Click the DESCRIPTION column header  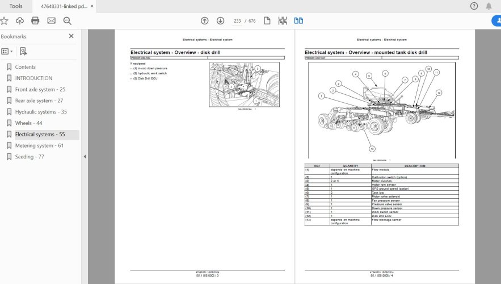coord(415,166)
